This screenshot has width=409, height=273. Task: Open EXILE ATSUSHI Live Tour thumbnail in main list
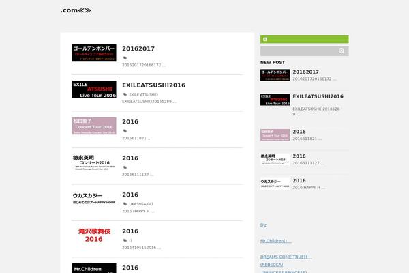tap(94, 89)
